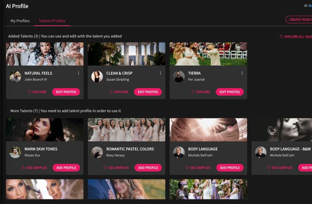
Task: See samples for Romantic Pastel Colors
Action: click(116, 167)
